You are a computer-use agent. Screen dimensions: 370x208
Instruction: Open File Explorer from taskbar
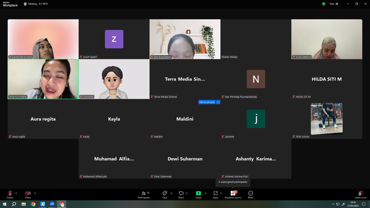(24, 204)
